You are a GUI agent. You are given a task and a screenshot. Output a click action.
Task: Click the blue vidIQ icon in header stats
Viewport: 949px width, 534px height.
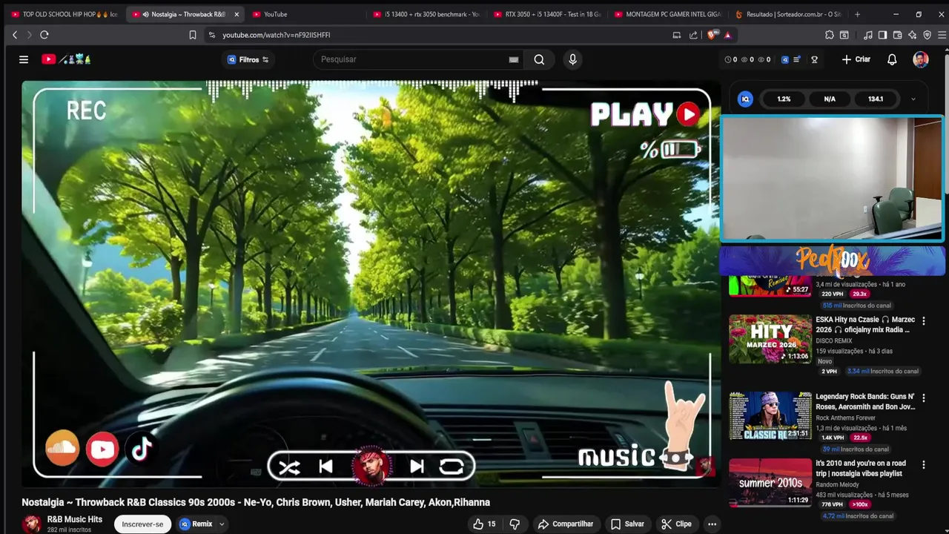coord(784,59)
